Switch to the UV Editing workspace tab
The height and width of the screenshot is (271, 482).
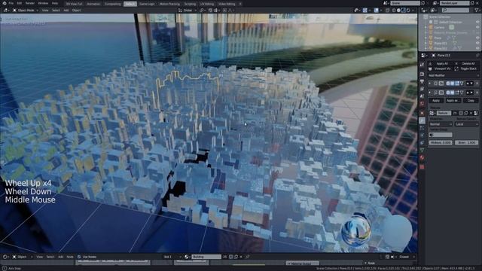[x=207, y=4]
